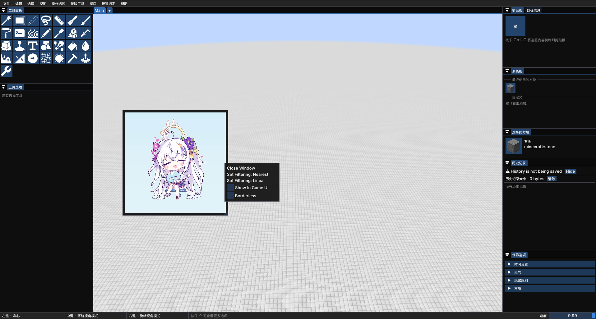596x319 pixels.
Task: Select the Elevation terrain tool
Action: pos(6,58)
